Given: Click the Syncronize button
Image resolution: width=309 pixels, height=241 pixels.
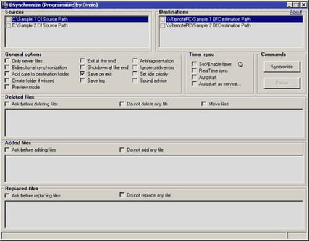Looking at the screenshot, I should 282,67.
